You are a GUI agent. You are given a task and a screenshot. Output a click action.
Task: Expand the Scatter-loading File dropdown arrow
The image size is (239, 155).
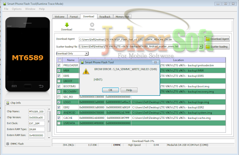coord(201,46)
